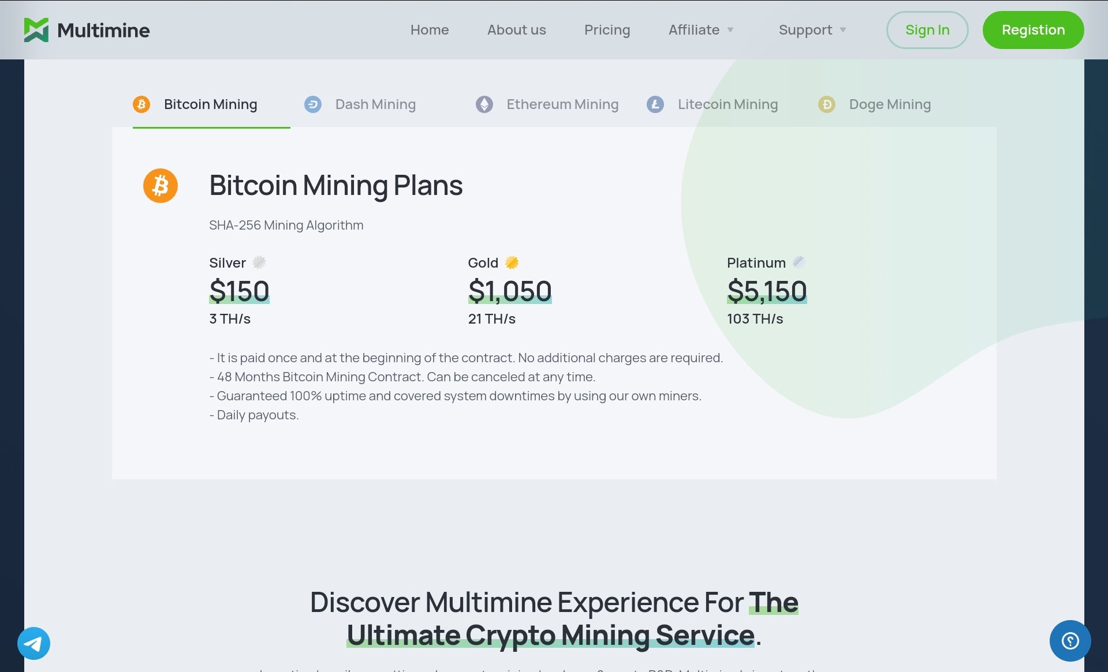This screenshot has height=672, width=1108.
Task: Click the Dash coin icon
Action: click(x=313, y=104)
